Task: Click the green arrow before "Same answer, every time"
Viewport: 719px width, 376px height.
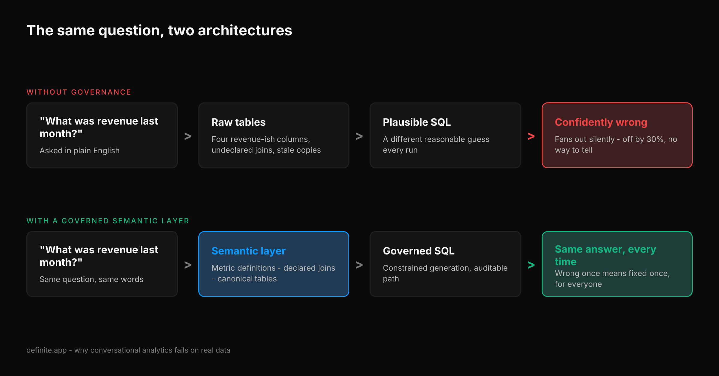Action: (531, 265)
